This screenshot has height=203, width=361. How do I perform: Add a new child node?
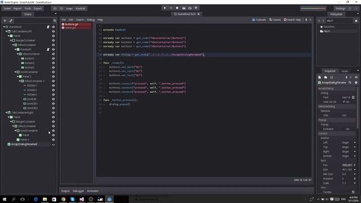click(5, 20)
